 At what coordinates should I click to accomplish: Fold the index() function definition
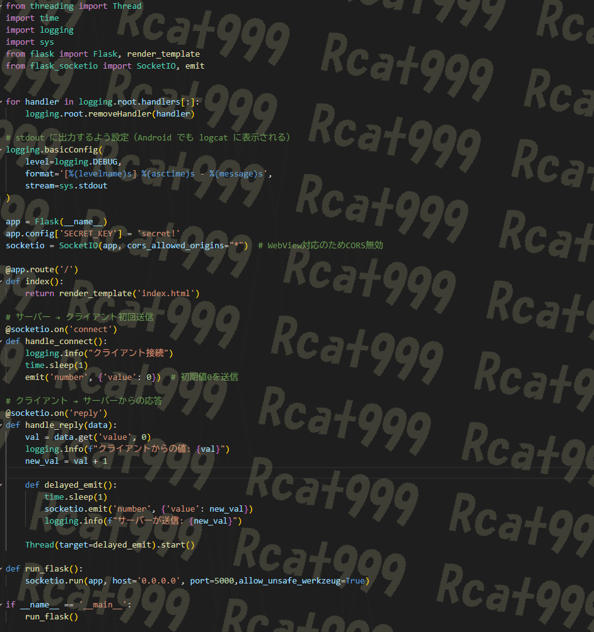click(x=3, y=281)
